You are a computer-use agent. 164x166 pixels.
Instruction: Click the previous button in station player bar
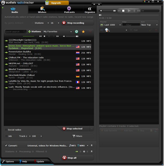[40, 36]
